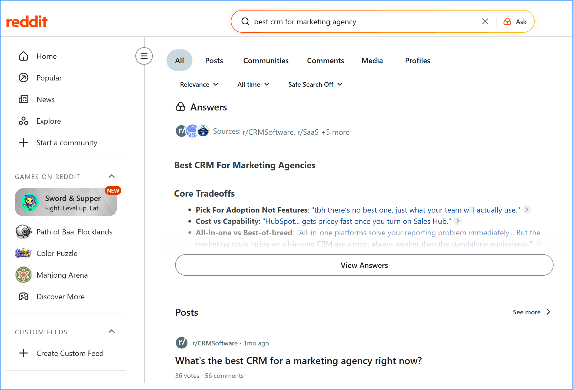Image resolution: width=573 pixels, height=390 pixels.
Task: Click the third source avatar icon
Action: tap(203, 131)
